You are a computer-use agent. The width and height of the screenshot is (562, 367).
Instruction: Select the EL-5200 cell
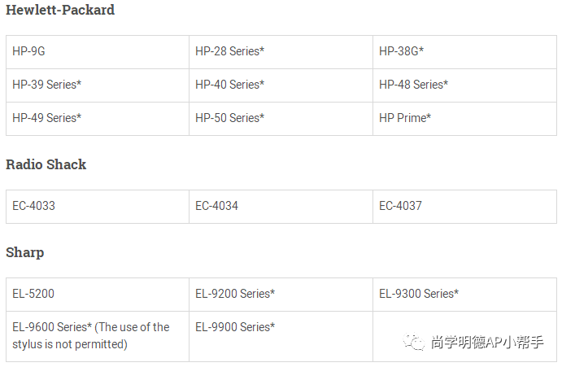tap(98, 295)
